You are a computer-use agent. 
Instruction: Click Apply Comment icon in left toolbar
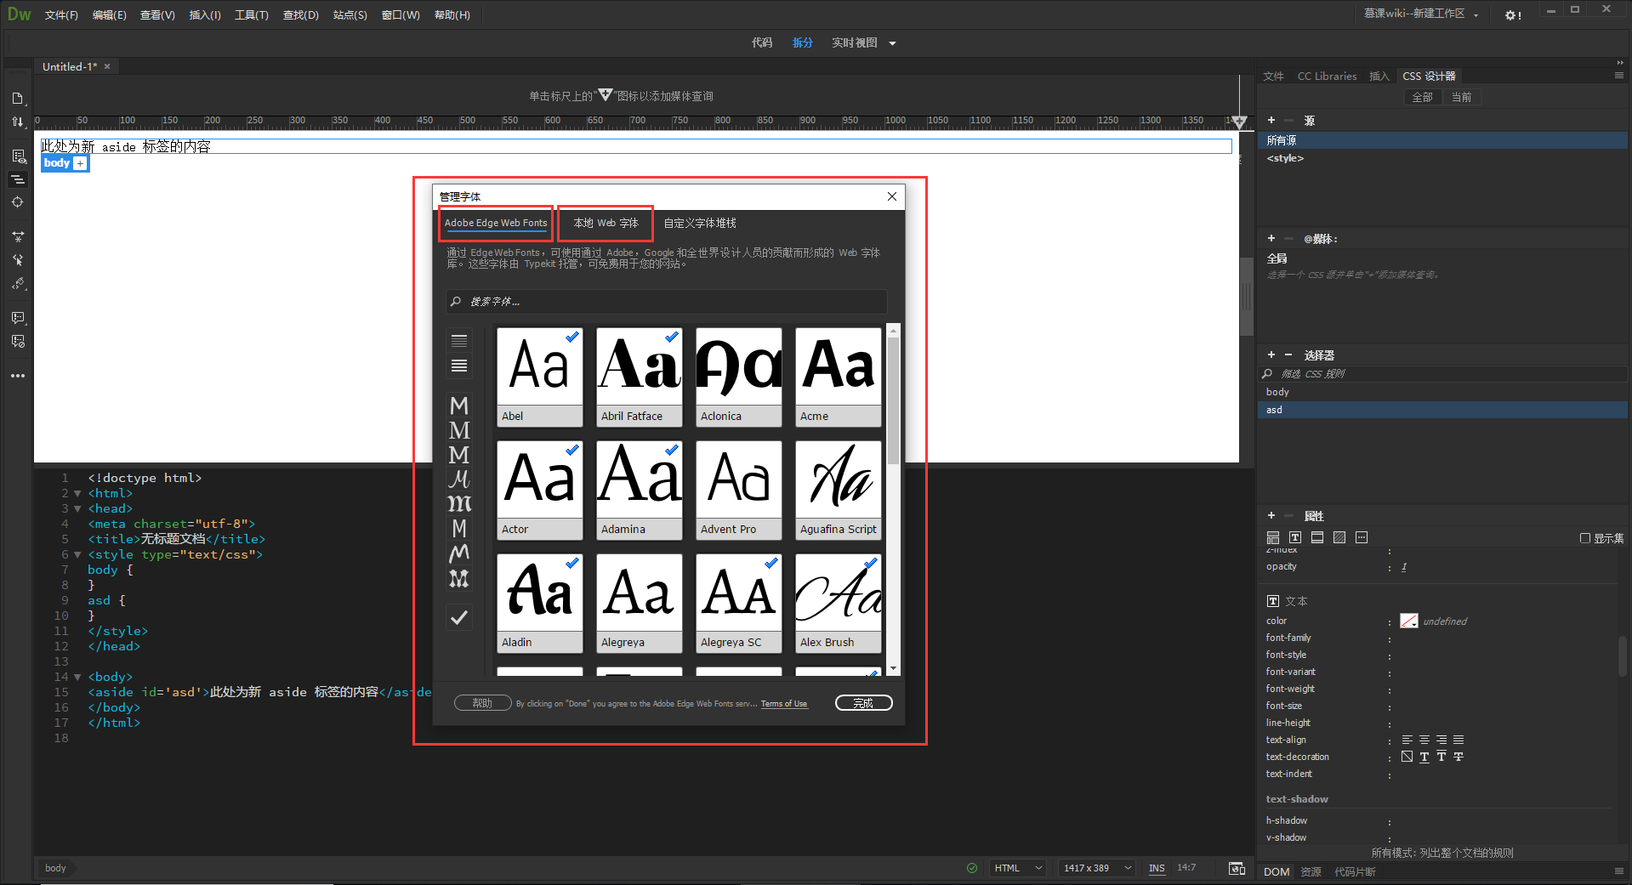tap(17, 318)
